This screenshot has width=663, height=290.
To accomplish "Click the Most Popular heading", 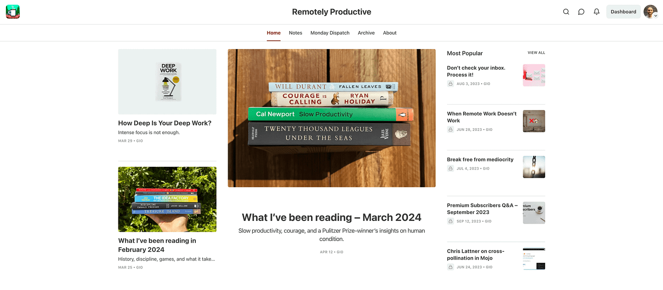I will pos(465,53).
